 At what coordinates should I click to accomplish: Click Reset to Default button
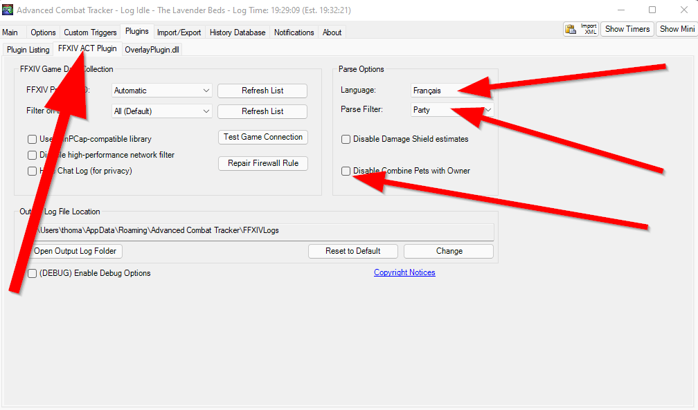click(353, 251)
